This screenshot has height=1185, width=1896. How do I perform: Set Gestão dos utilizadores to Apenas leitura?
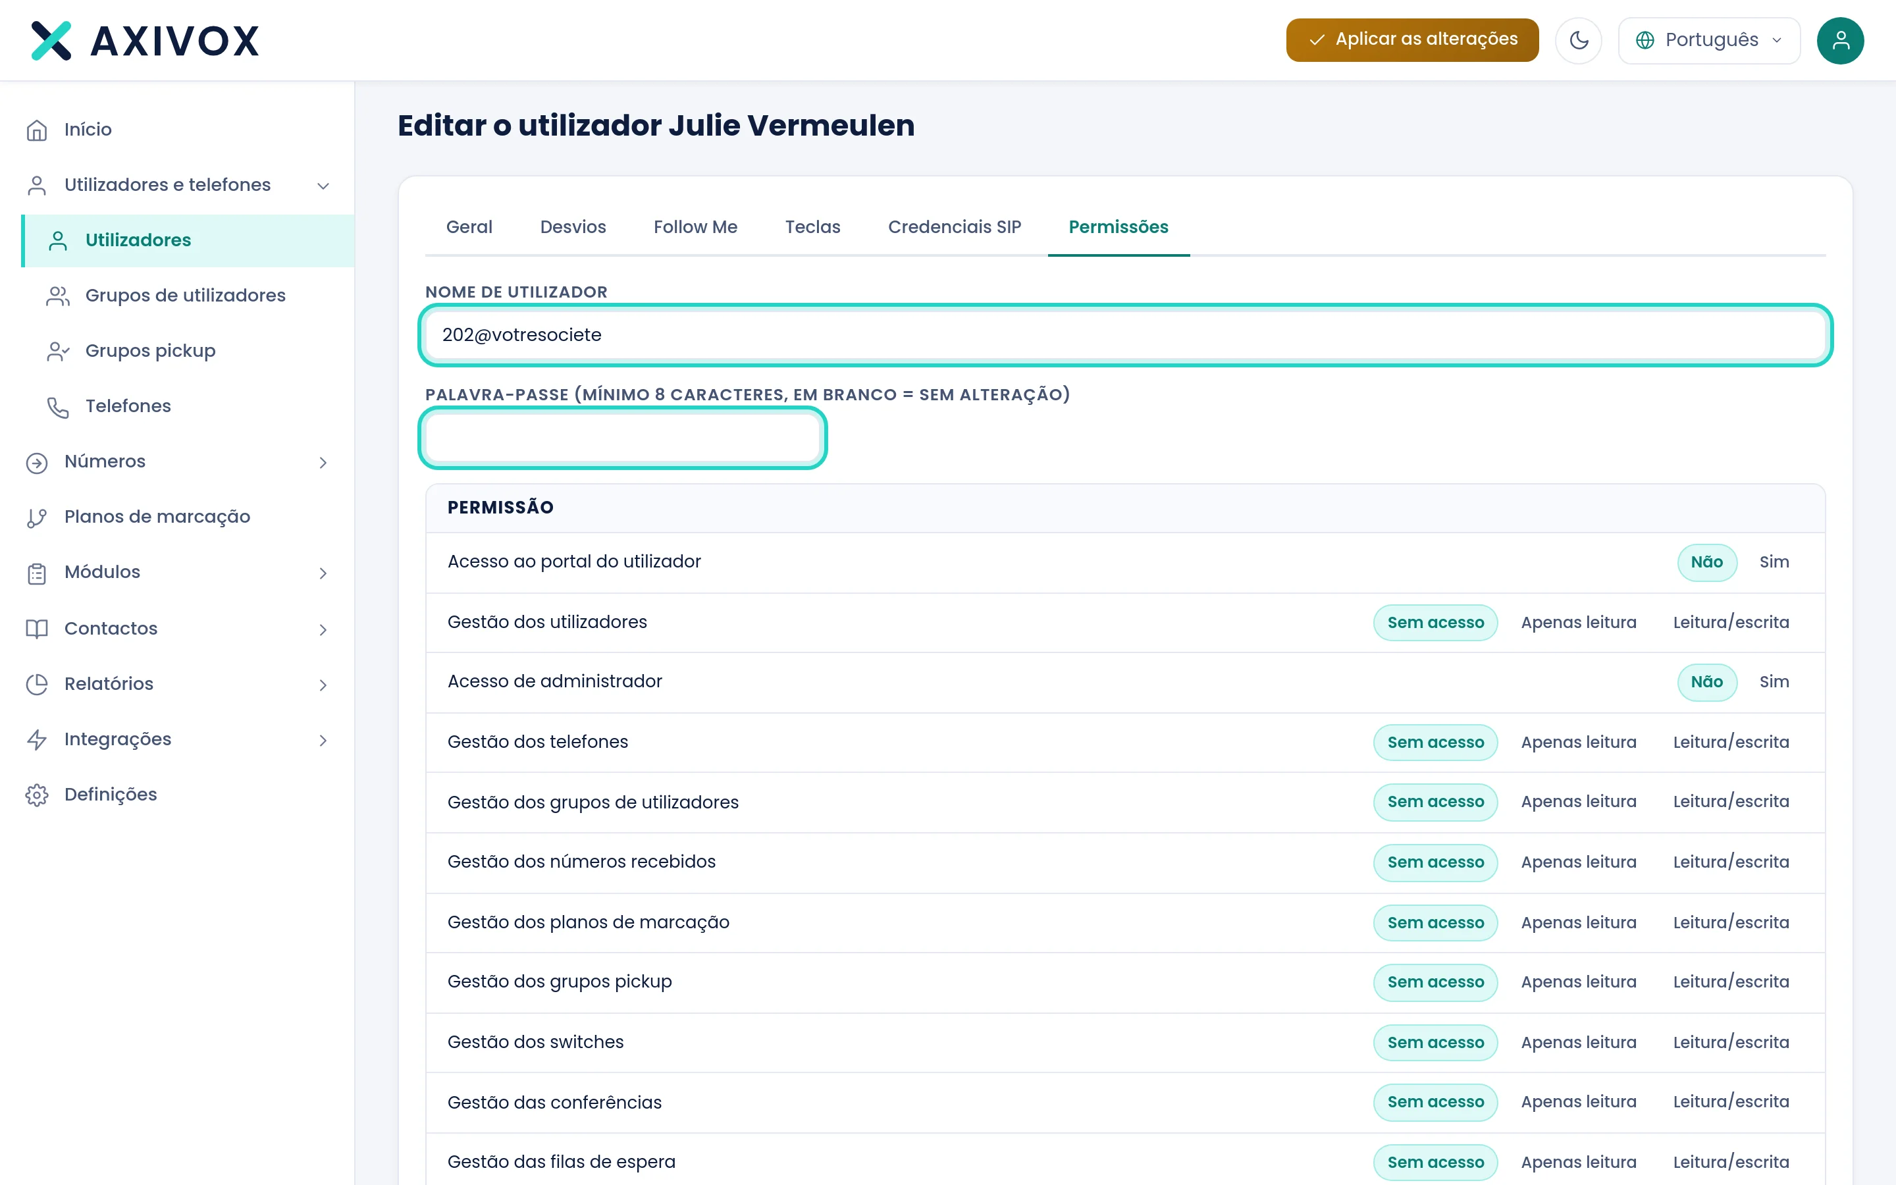(1579, 622)
